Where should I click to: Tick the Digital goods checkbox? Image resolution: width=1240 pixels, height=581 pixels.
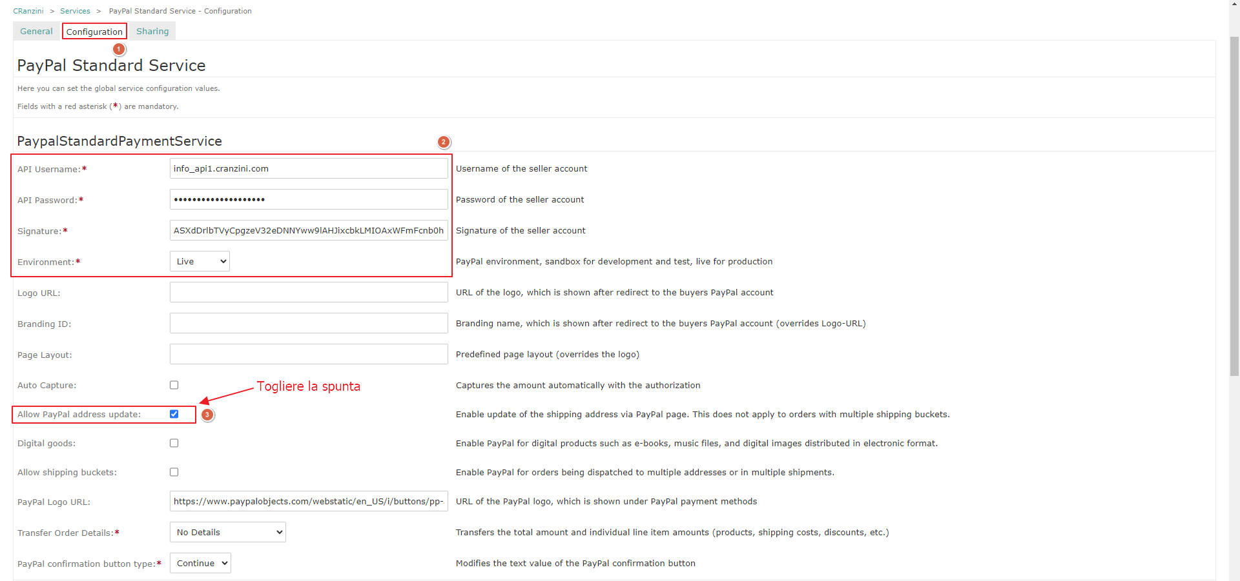(x=174, y=443)
